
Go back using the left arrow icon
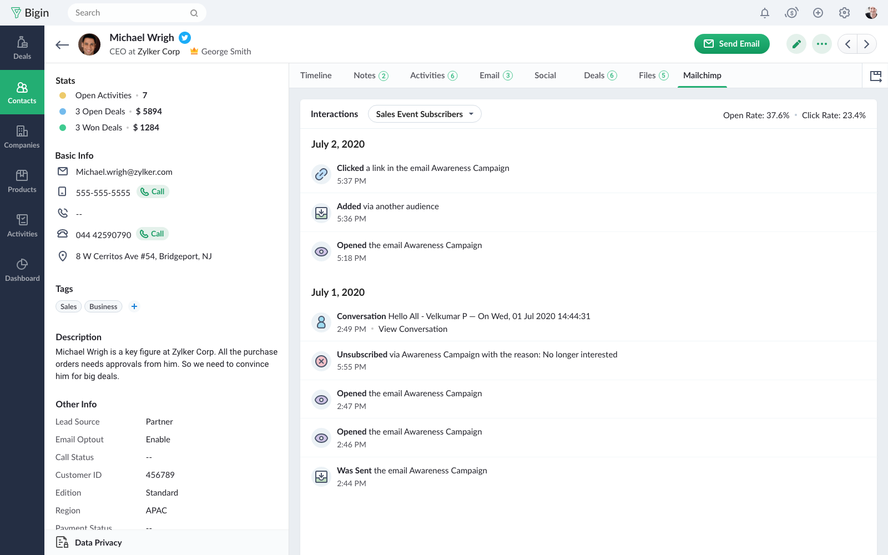pos(62,45)
